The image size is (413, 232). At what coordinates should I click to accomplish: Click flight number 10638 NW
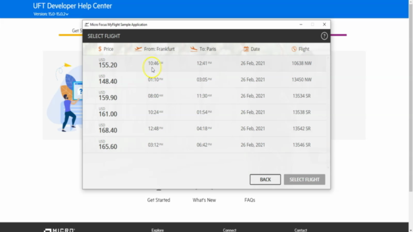click(x=301, y=63)
